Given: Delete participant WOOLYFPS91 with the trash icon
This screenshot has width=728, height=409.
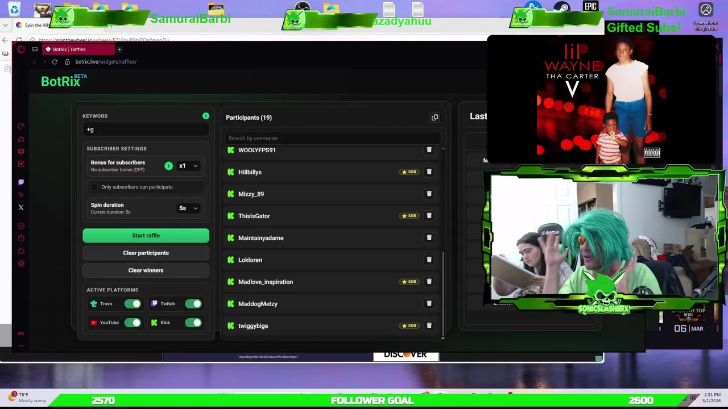Looking at the screenshot, I should (429, 150).
